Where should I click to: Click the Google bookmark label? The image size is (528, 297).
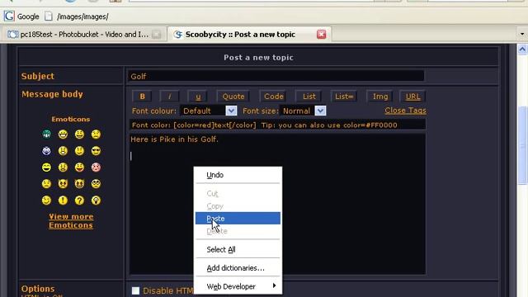click(28, 16)
